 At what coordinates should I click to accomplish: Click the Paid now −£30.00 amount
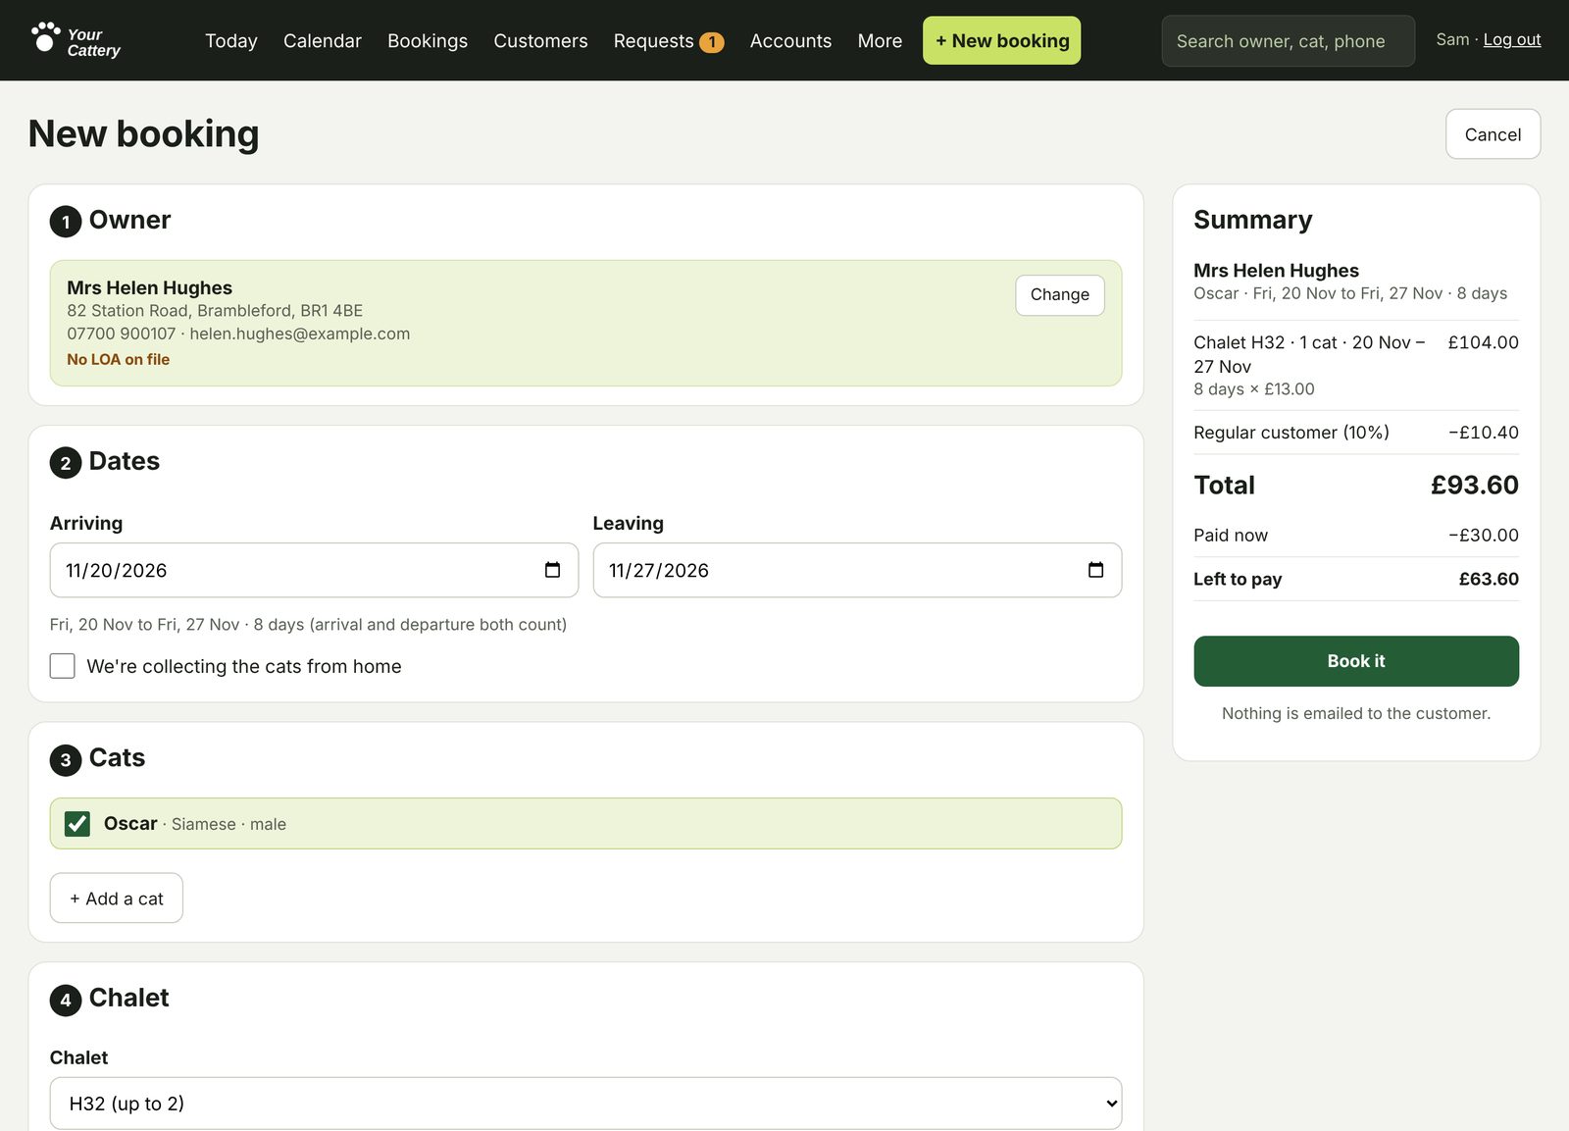tap(1483, 535)
